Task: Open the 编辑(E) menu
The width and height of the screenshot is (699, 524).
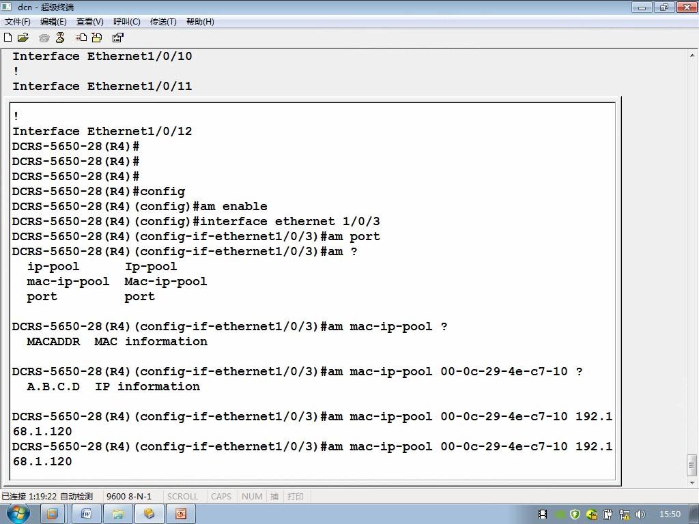Action: (x=53, y=21)
